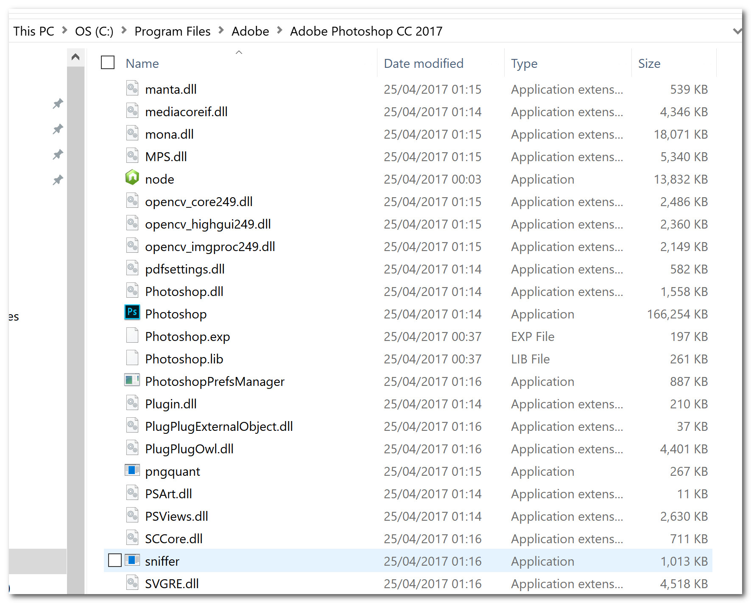This screenshot has width=751, height=603.
Task: Select the Photoshop Ps application icon
Action: coord(132,313)
